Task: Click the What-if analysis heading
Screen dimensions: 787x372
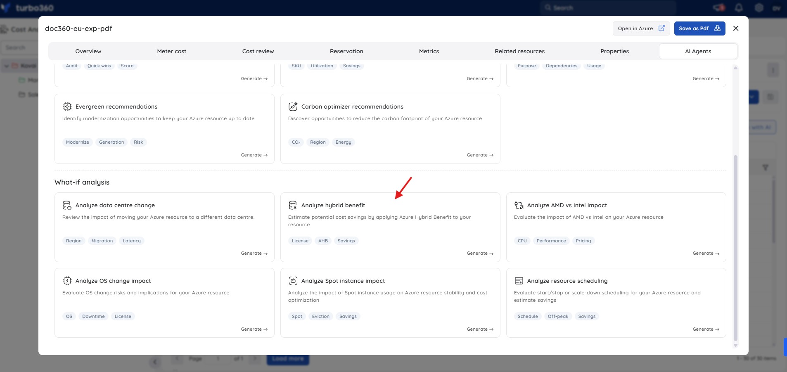Action: [82, 182]
